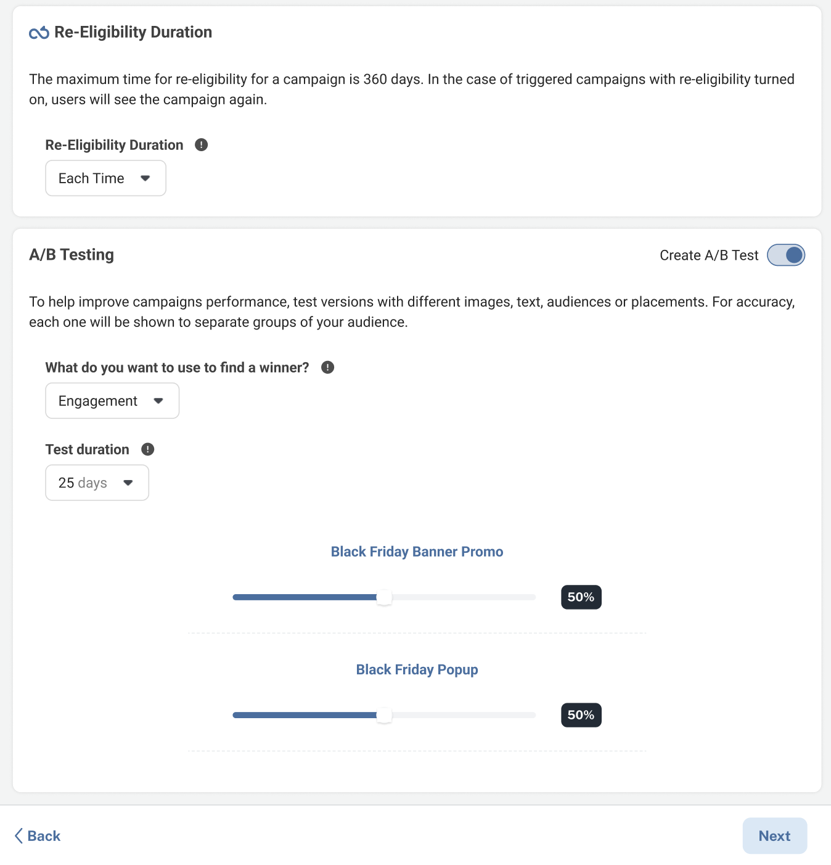Click the Black Friday Popup slider handle

point(384,715)
